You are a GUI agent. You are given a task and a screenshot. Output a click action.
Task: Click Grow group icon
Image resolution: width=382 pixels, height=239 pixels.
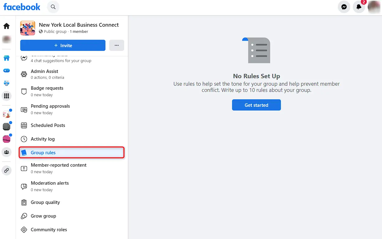[24, 216]
